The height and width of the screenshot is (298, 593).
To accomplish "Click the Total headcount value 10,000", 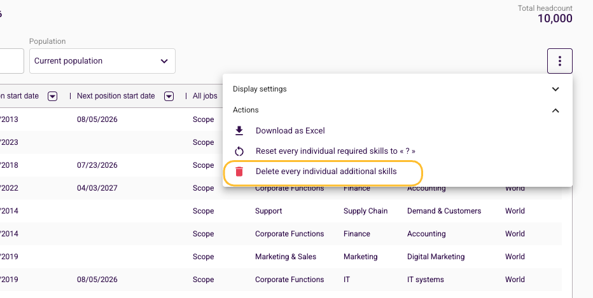I will point(555,18).
